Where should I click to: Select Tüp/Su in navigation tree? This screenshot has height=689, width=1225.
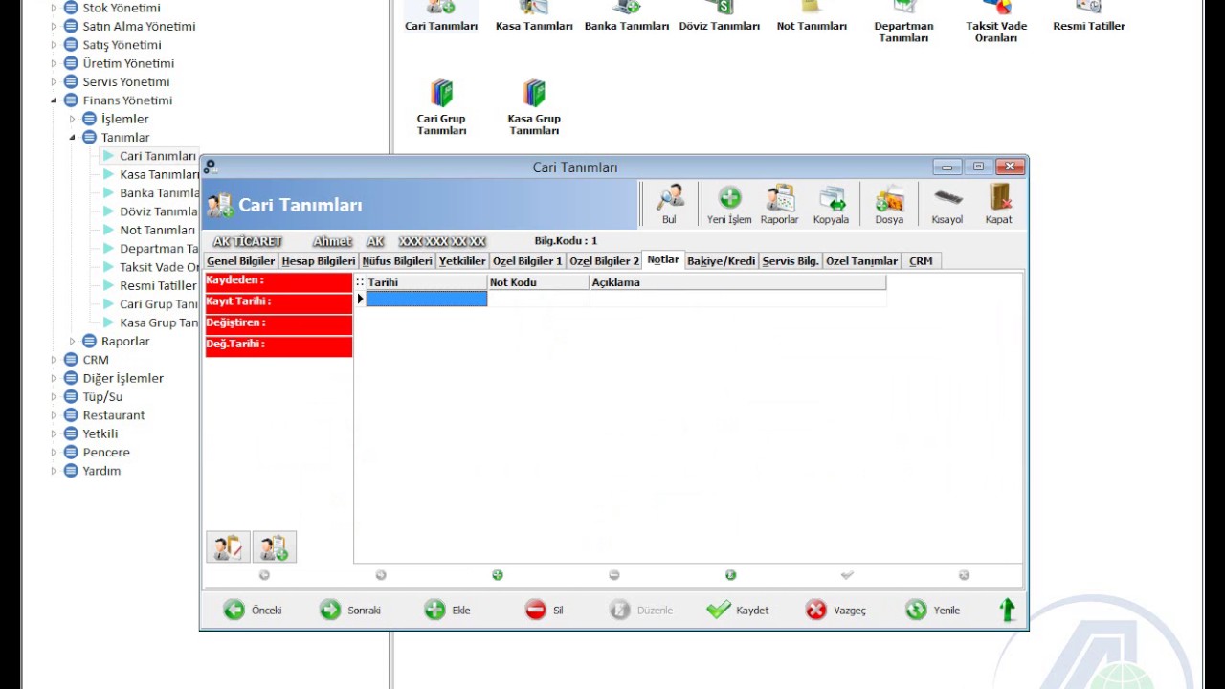click(102, 396)
